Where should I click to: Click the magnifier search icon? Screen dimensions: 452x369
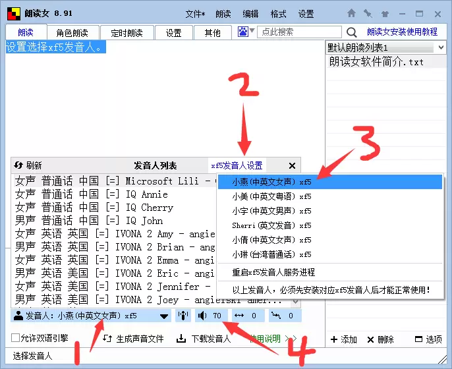(351, 32)
